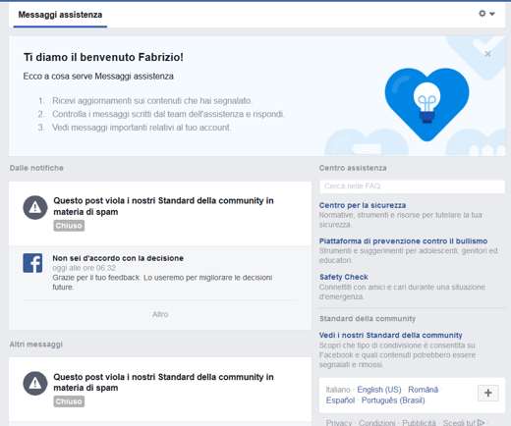The height and width of the screenshot is (426, 511).
Task: Click 'Ti diamo il benvenuto Fabrizio!' heading
Action: point(103,57)
